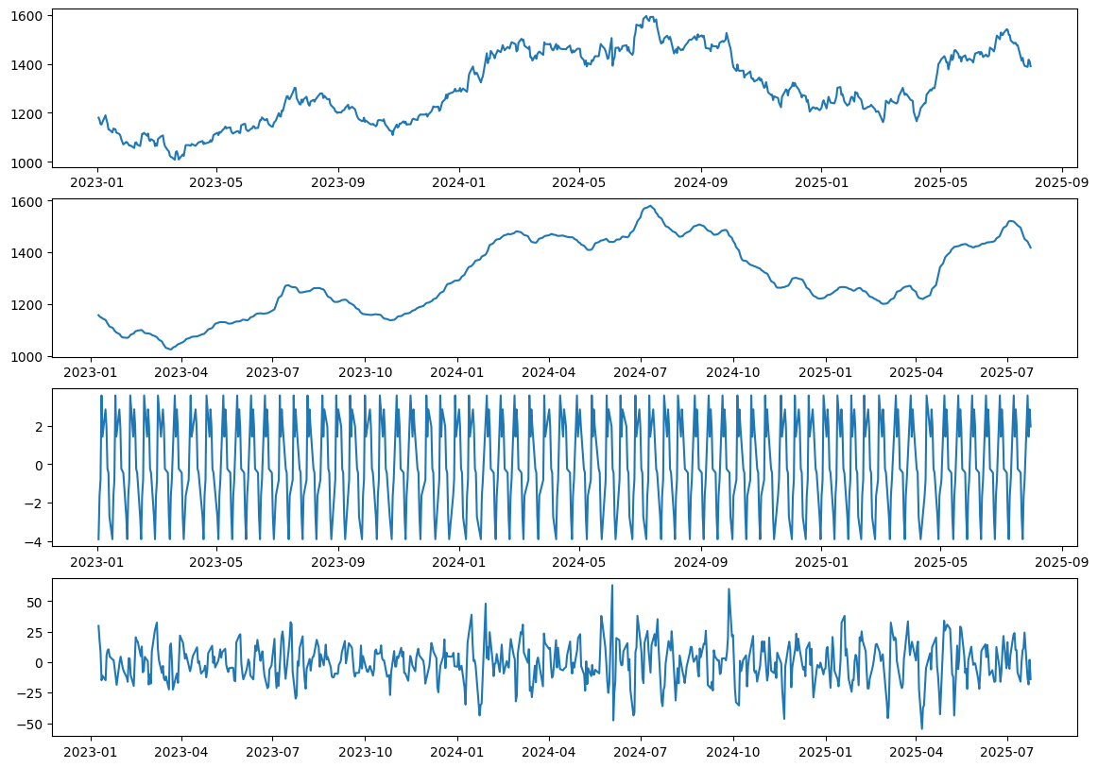Click the 2025-05 x-tick label on seasonal chart

[x=941, y=562]
